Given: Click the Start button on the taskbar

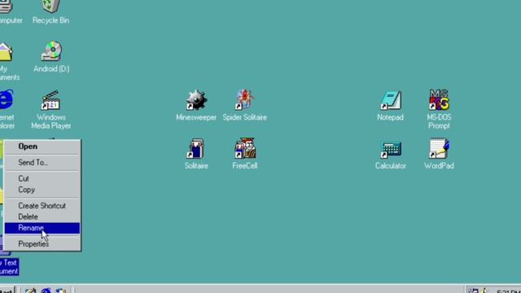Looking at the screenshot, I should click(7, 290).
